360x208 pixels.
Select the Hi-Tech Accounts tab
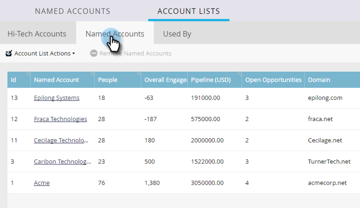coord(37,34)
